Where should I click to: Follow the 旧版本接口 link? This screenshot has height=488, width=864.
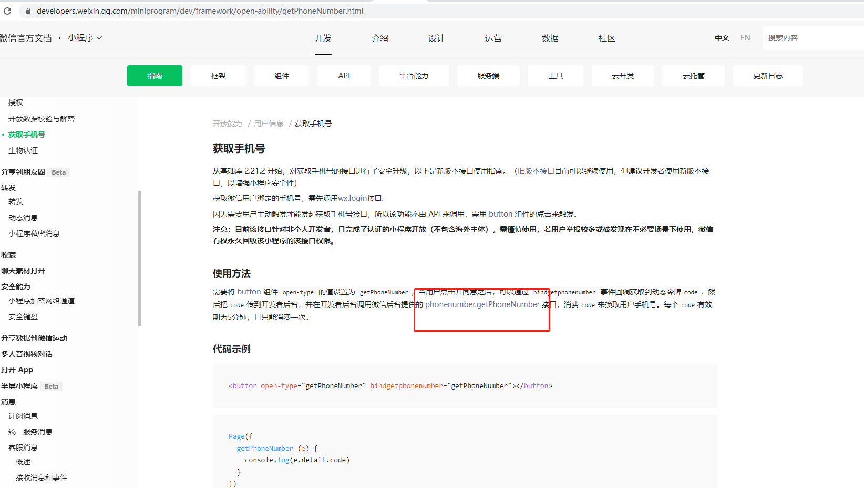tap(536, 171)
